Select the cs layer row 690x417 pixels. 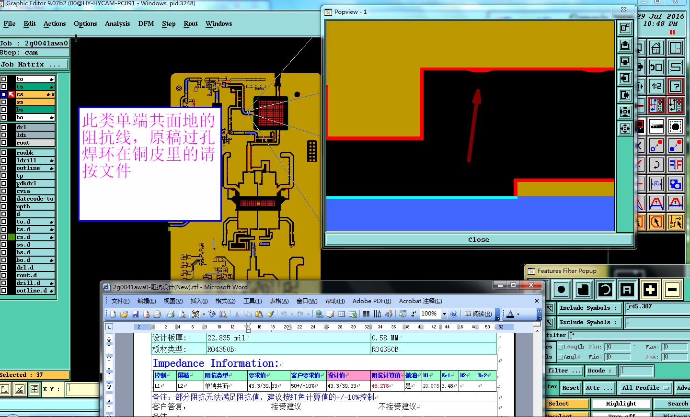click(x=35, y=94)
